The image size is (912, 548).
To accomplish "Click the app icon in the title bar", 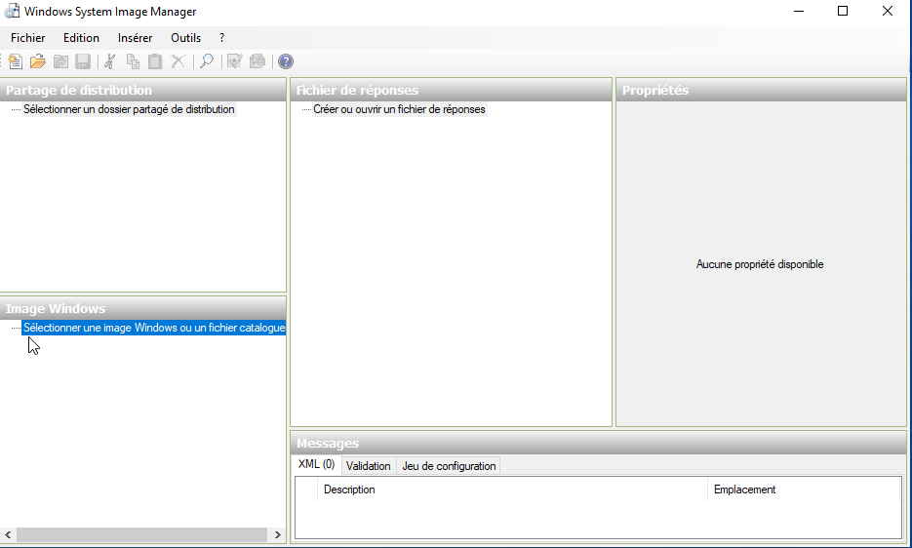I will [12, 11].
